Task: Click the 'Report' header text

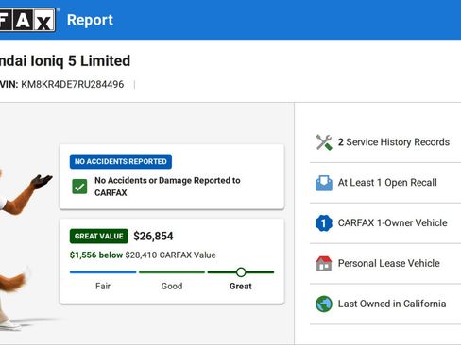Action: 90,20
